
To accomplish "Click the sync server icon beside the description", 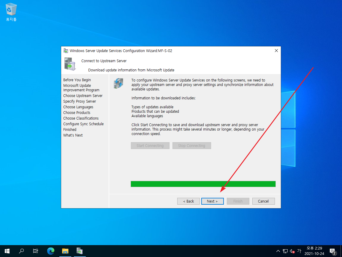I will [x=118, y=83].
